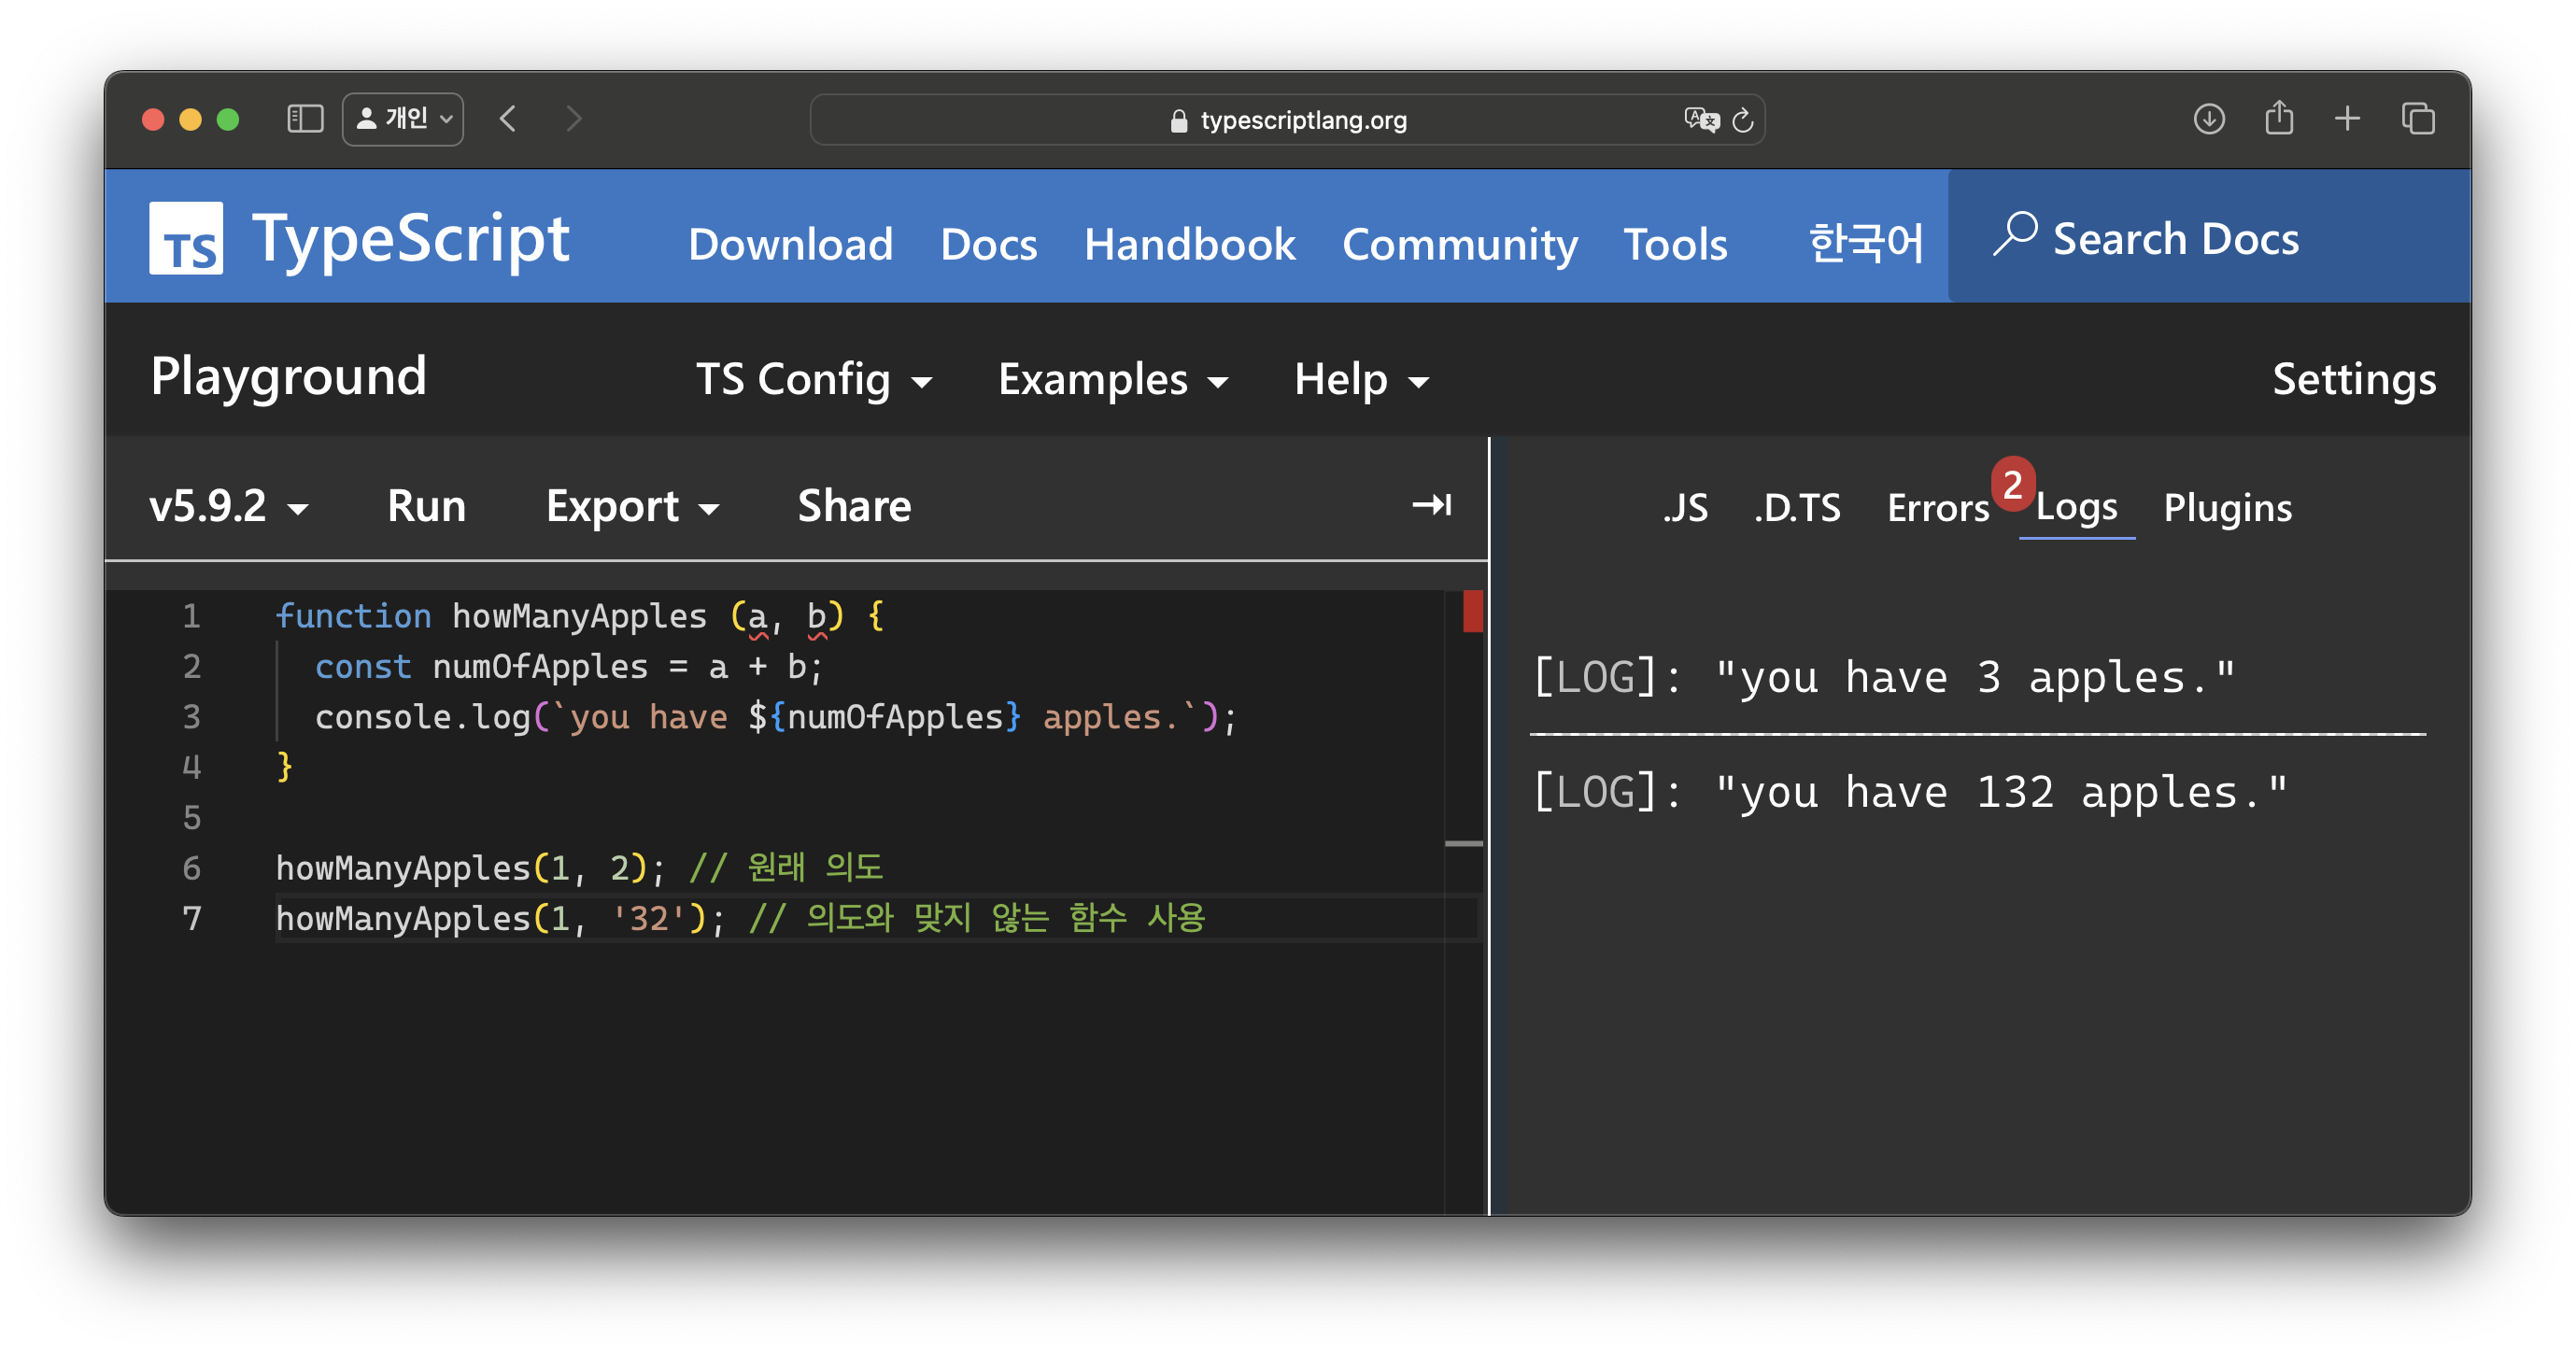Image resolution: width=2576 pixels, height=1354 pixels.
Task: Reload the page with refresh icon
Action: [1743, 120]
